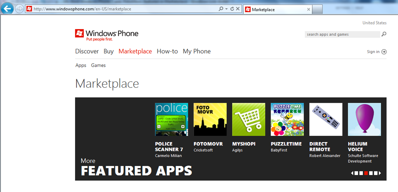Viewport: 398px width, 192px height.
Task: Open the How-to menu item
Action: tap(167, 52)
